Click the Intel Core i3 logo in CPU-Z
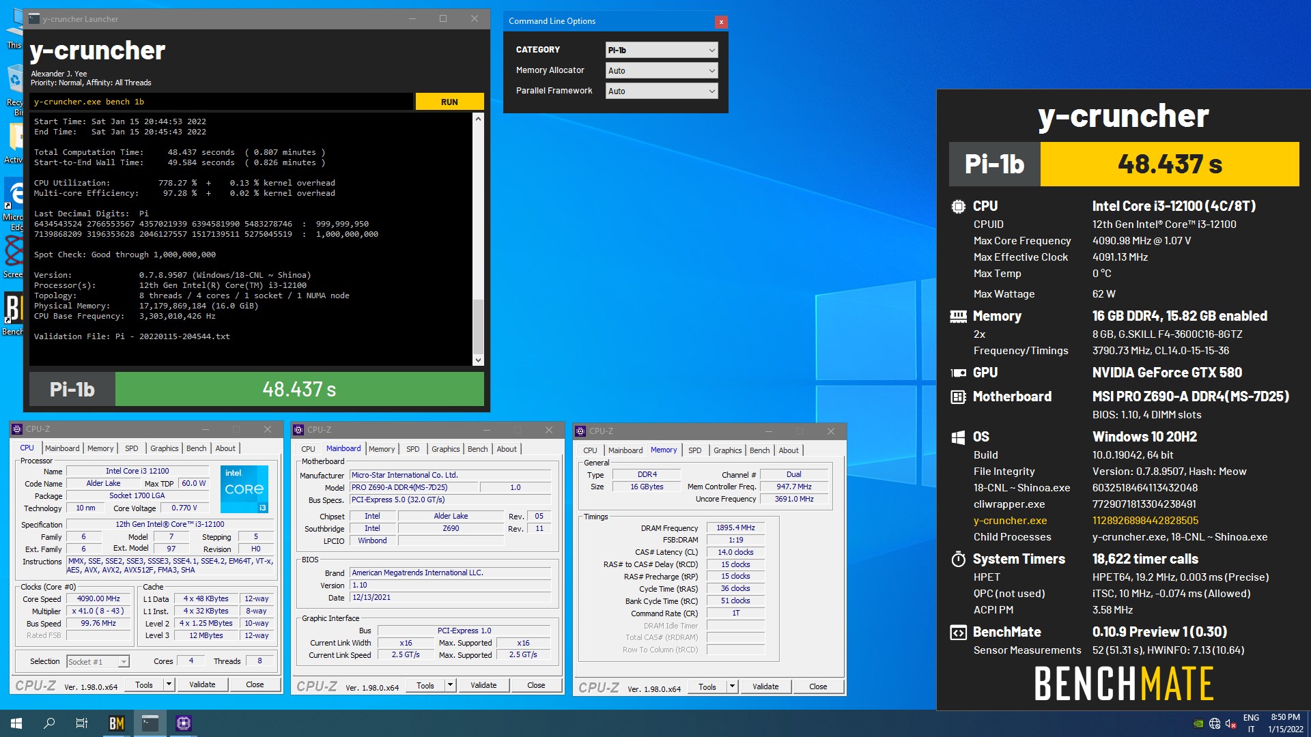Screen dimensions: 1311x737 click(x=244, y=489)
